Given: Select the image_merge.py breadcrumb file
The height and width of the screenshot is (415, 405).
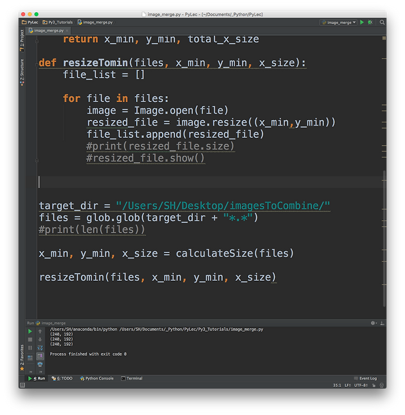Looking at the screenshot, I should click(95, 22).
